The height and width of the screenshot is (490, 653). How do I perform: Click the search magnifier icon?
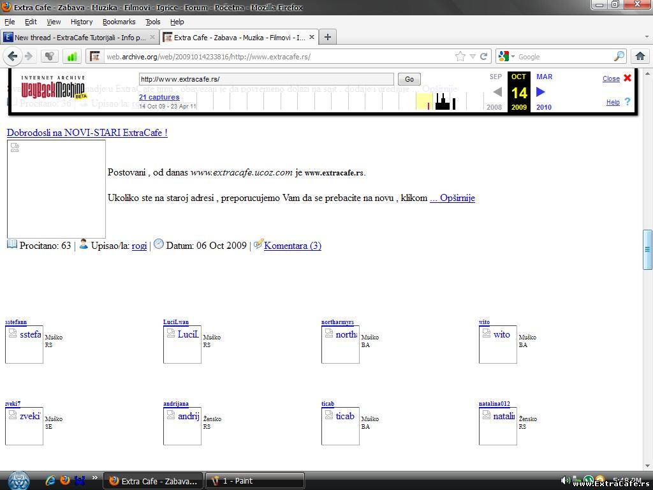click(619, 56)
